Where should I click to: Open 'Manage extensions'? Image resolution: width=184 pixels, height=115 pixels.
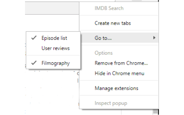(119, 88)
